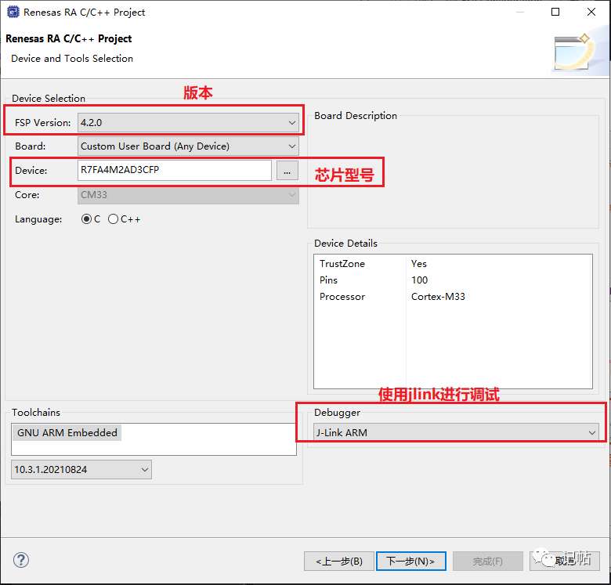
Task: Click the Cancel button 取消
Action: click(x=564, y=562)
